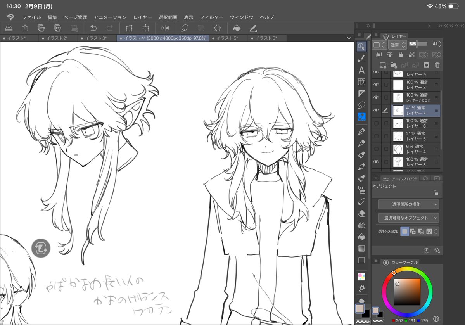Click the reset to initial settings icon
Image resolution: width=465 pixels, height=325 pixels.
(x=426, y=251)
